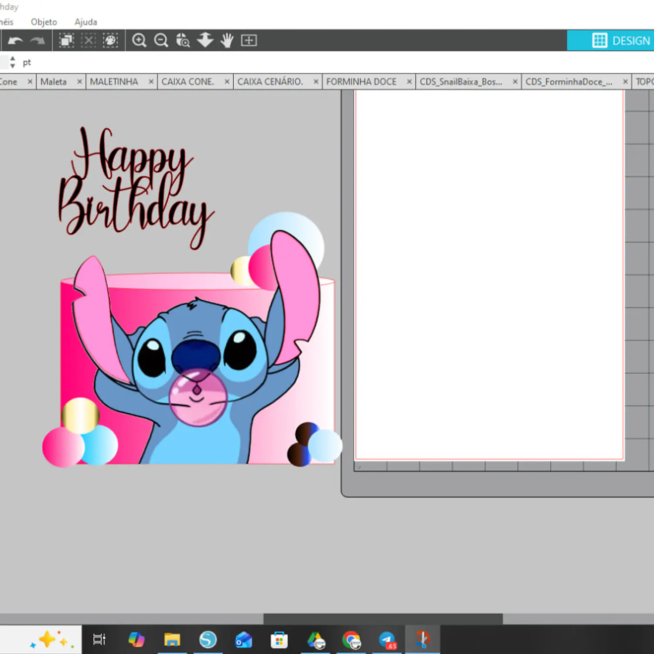Decrease the pt value with down arrow
The image size is (654, 654).
pyautogui.click(x=13, y=66)
